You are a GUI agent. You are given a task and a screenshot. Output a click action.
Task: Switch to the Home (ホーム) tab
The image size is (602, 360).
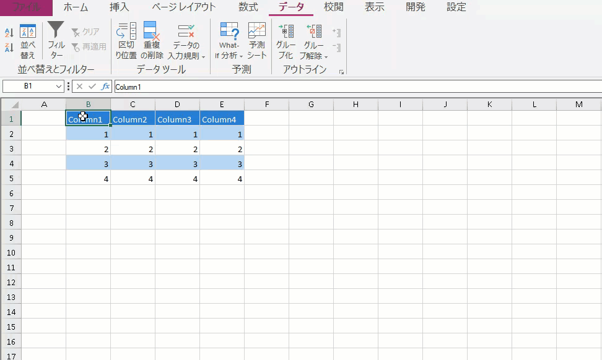tap(76, 7)
